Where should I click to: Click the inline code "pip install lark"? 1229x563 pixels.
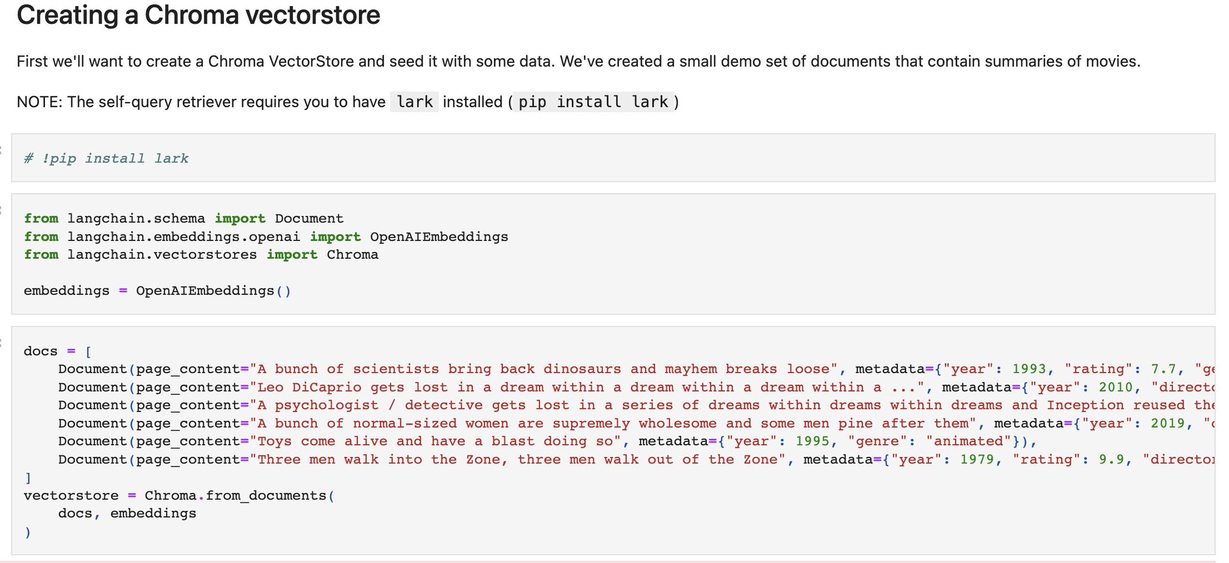click(x=593, y=102)
